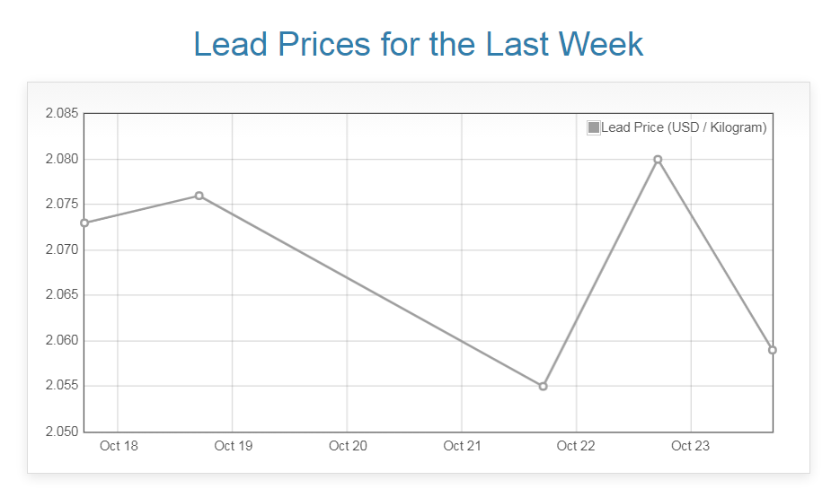Select the 2.075 y-axis tick label
Viewport: 840px width, 489px height.
[61, 205]
